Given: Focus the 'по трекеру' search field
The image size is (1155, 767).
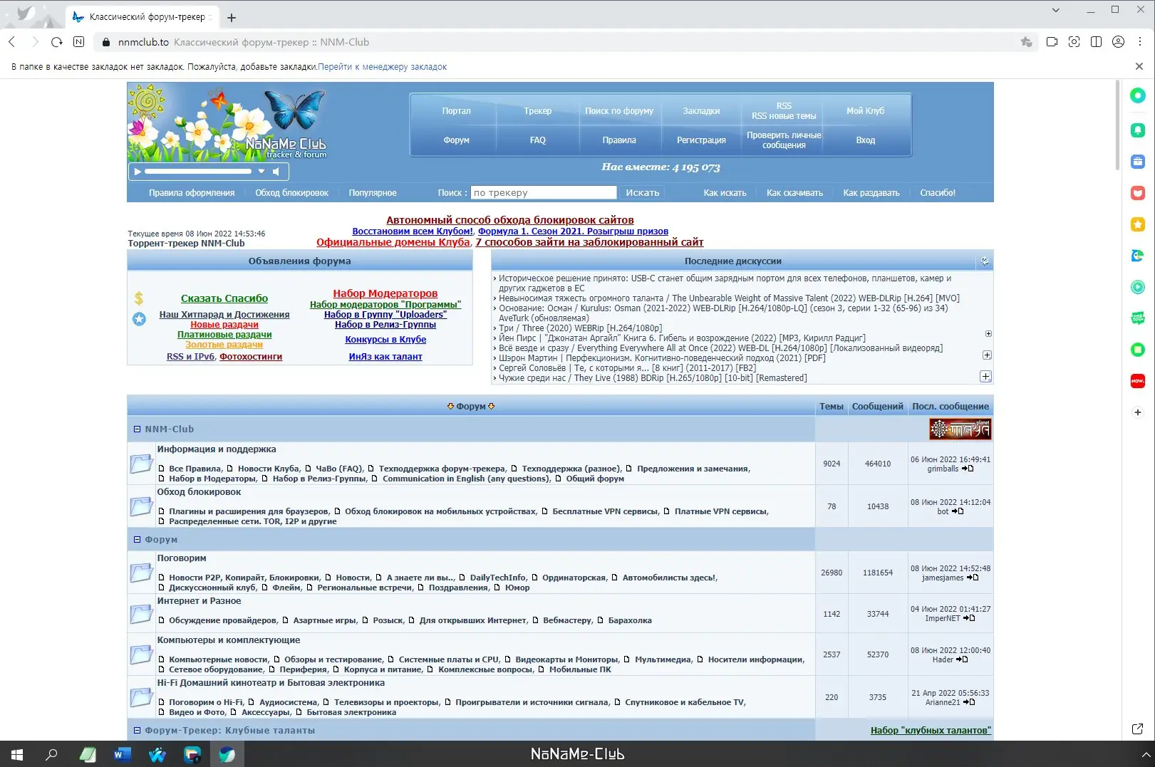Looking at the screenshot, I should (544, 193).
